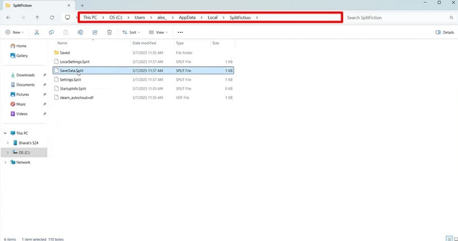
Task: Select the steam_autocloud.vdf file
Action: click(x=143, y=98)
